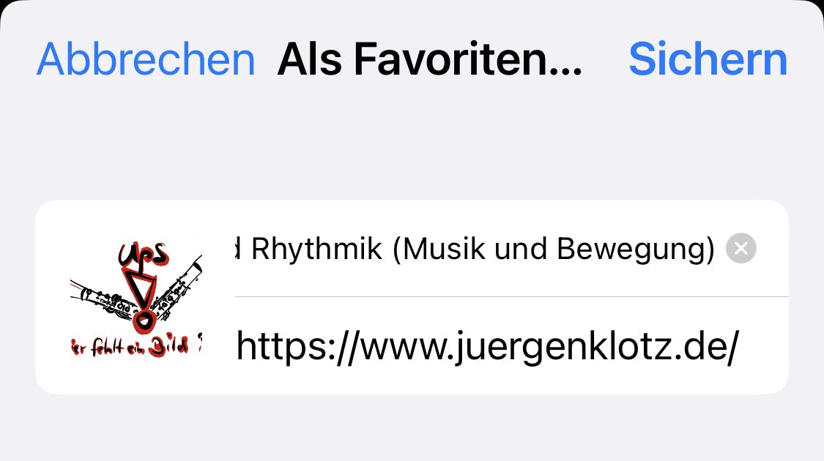Cancel with the Abbrechen button
The width and height of the screenshot is (824, 461).
point(146,59)
